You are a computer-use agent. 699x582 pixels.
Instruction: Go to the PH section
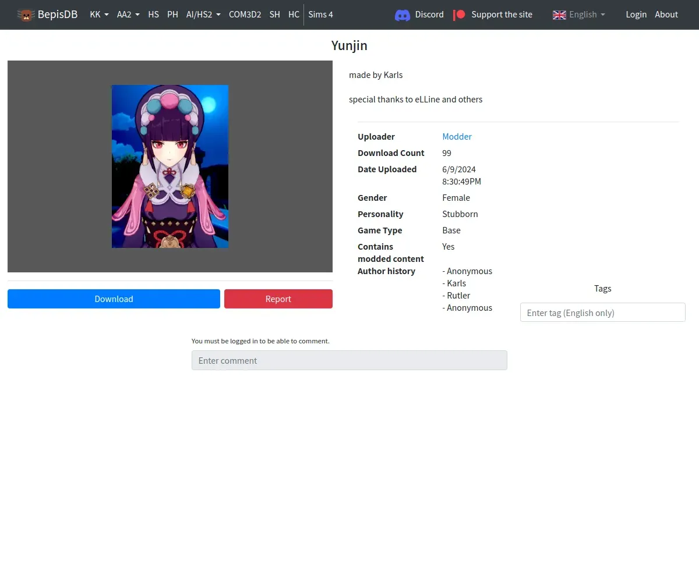(x=172, y=15)
